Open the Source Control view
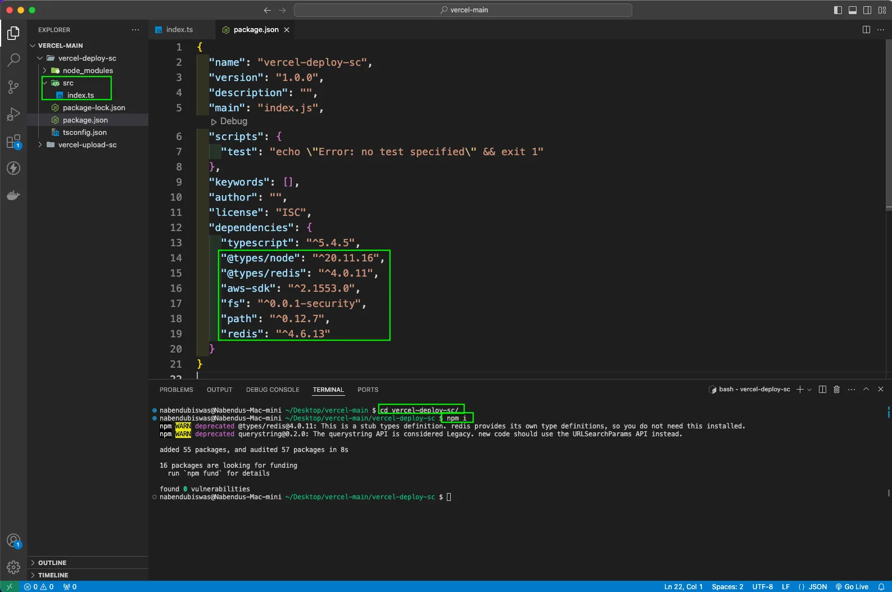Viewport: 892px width, 592px height. (13, 87)
